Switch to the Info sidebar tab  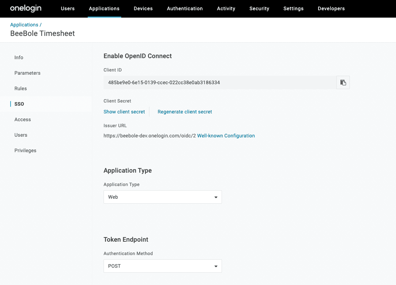point(19,57)
